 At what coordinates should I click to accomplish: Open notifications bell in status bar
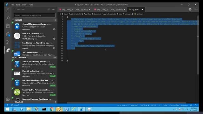196,105
